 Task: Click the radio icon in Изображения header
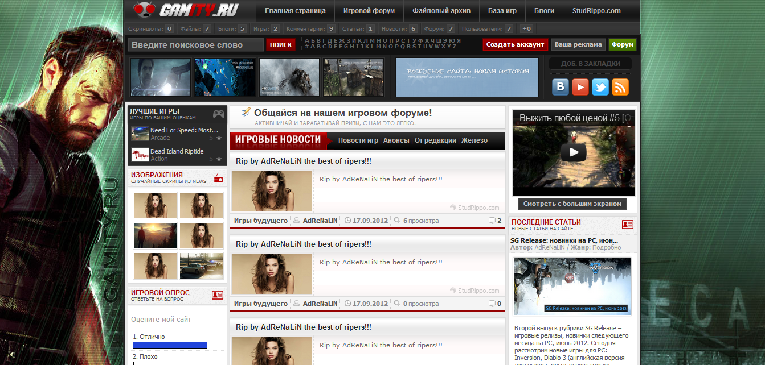(219, 179)
